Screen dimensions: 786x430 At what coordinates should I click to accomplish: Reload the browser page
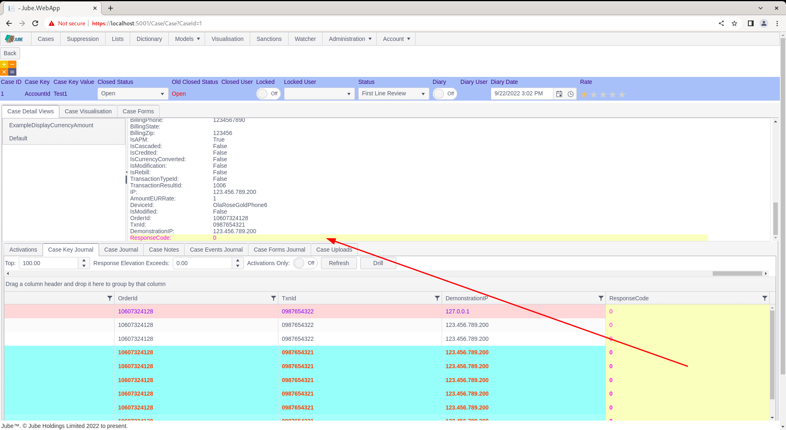click(35, 23)
